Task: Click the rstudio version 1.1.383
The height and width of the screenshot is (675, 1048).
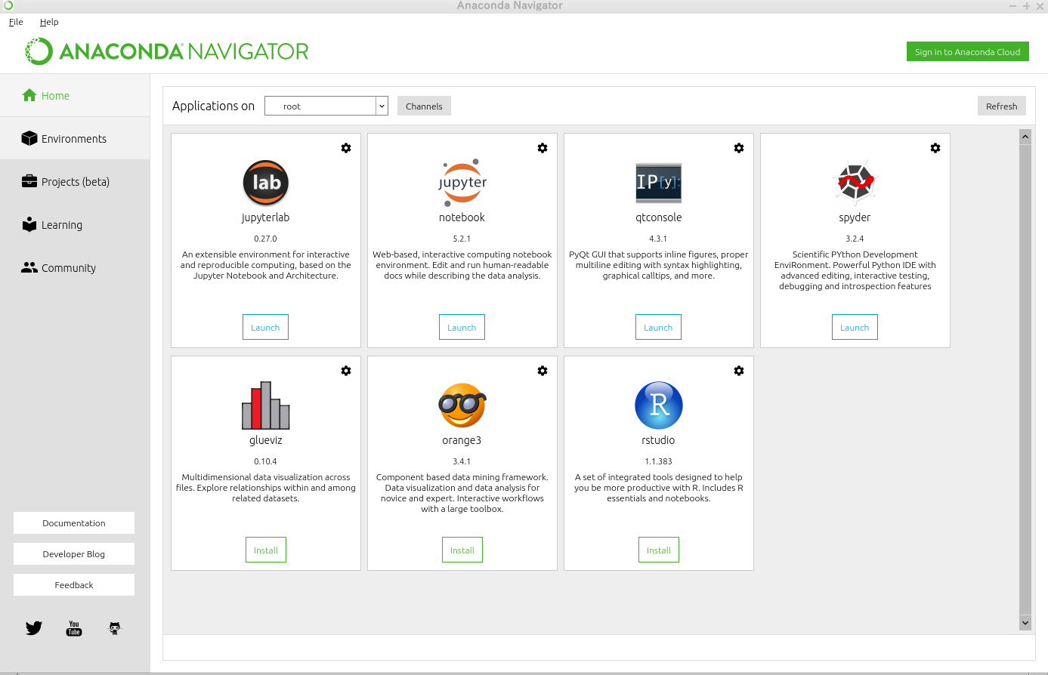Action: (x=658, y=461)
